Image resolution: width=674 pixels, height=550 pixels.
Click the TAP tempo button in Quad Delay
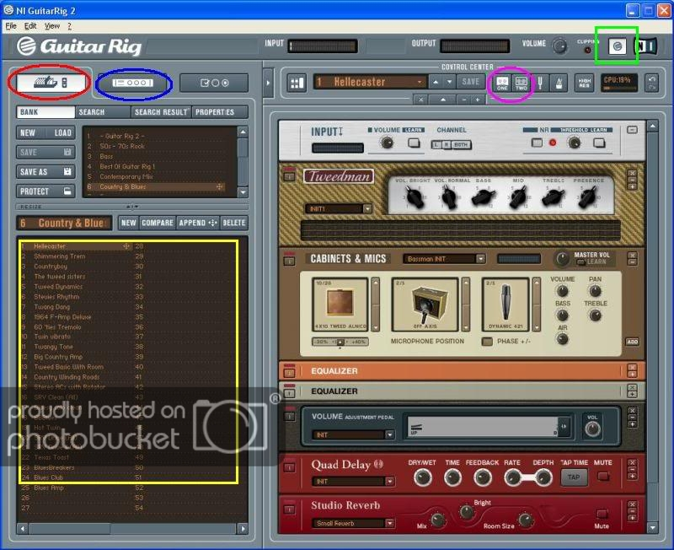[x=574, y=477]
